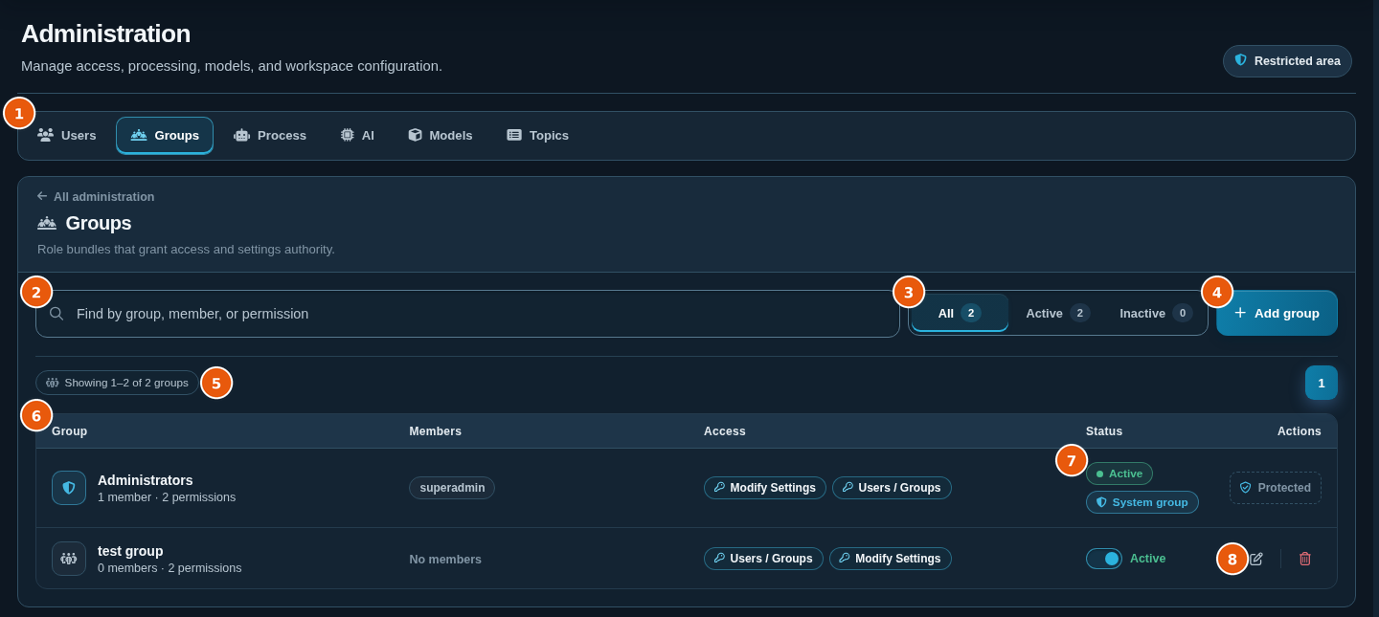Open the test group name
This screenshot has height=617, width=1379.
(x=130, y=551)
